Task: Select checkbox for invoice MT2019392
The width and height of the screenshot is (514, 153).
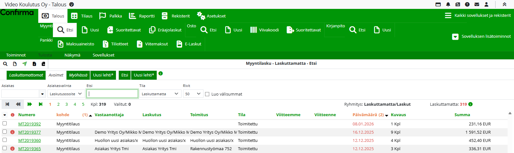Action: [5, 123]
